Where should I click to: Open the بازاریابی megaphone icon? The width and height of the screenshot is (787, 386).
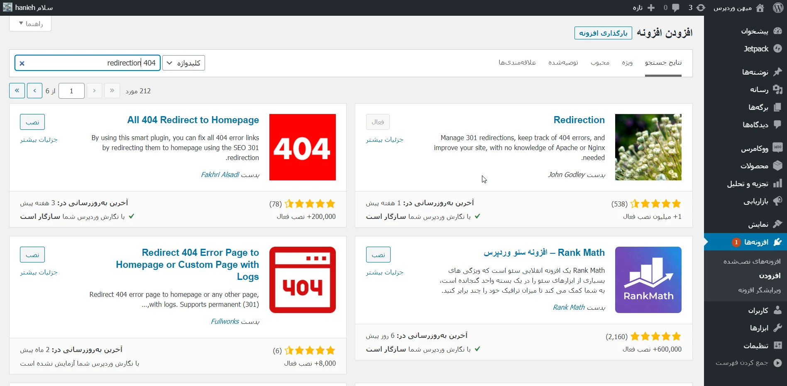click(x=777, y=201)
